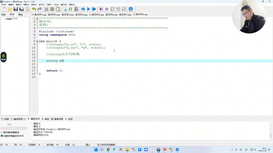Click the Save file floppy icon

(x=16, y=9)
